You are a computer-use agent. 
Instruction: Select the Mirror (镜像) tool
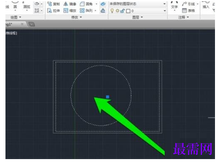point(70,4)
